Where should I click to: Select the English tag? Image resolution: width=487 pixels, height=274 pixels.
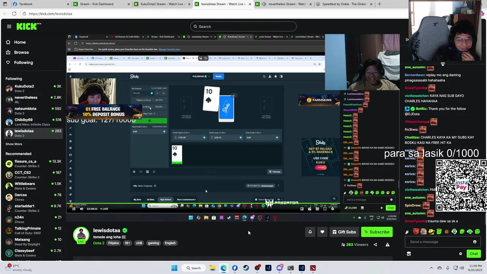[x=170, y=243]
